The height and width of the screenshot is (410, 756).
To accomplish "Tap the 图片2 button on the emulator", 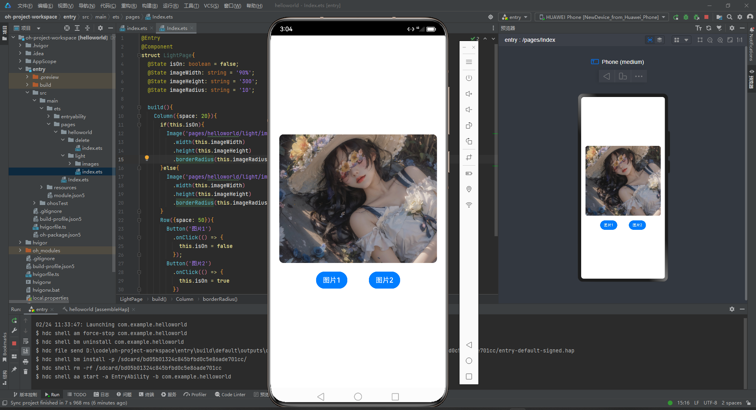I will pyautogui.click(x=384, y=280).
